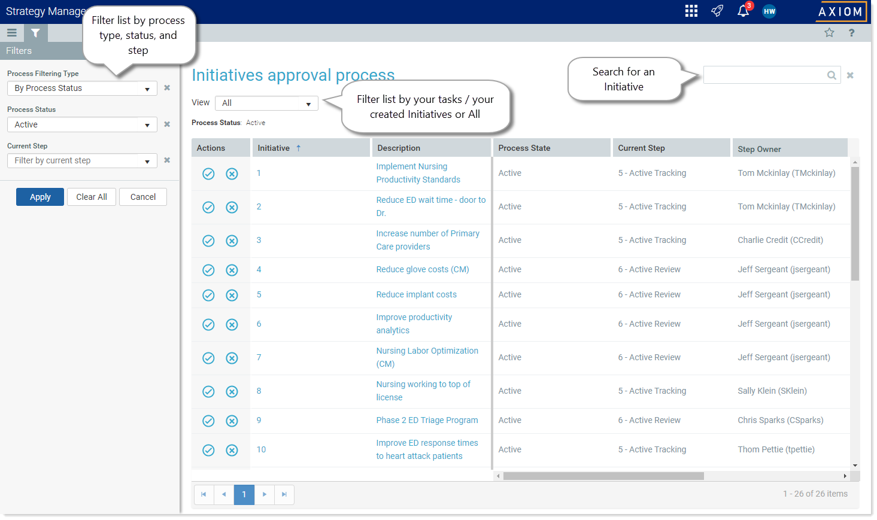
Task: Click Clear All to reset filters
Action: (91, 196)
